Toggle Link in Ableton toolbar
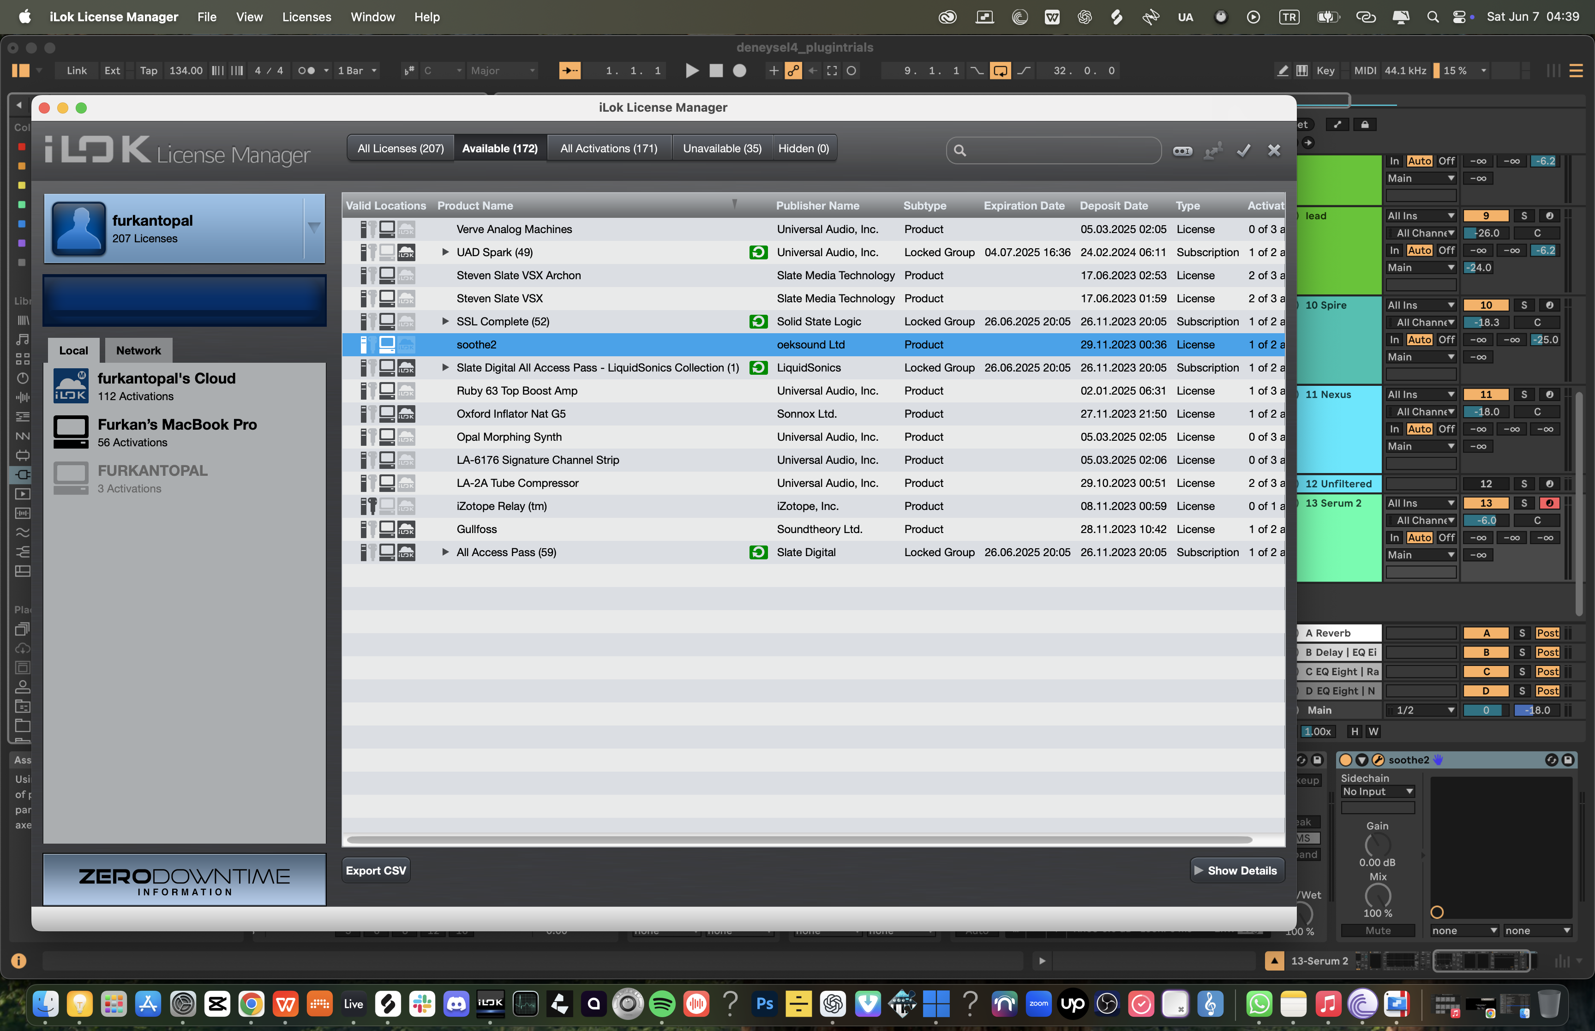The width and height of the screenshot is (1595, 1031). [x=76, y=70]
